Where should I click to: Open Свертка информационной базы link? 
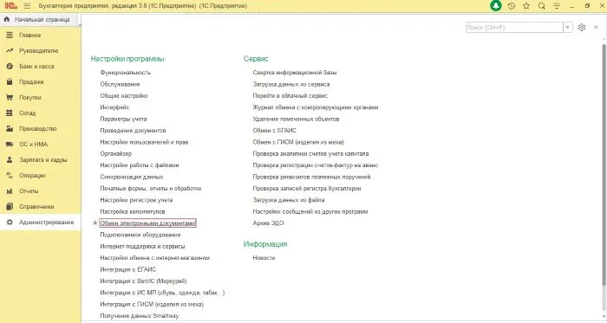pyautogui.click(x=295, y=73)
